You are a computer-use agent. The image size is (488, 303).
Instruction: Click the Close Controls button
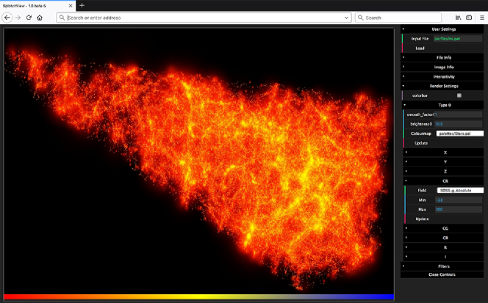click(442, 274)
